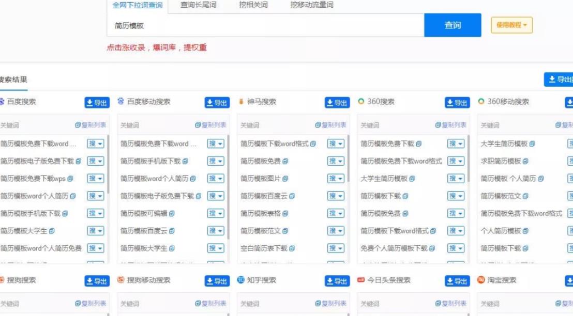Click copy icon beside 简历模板电子版免费下载 in 百度搜索

(79, 161)
